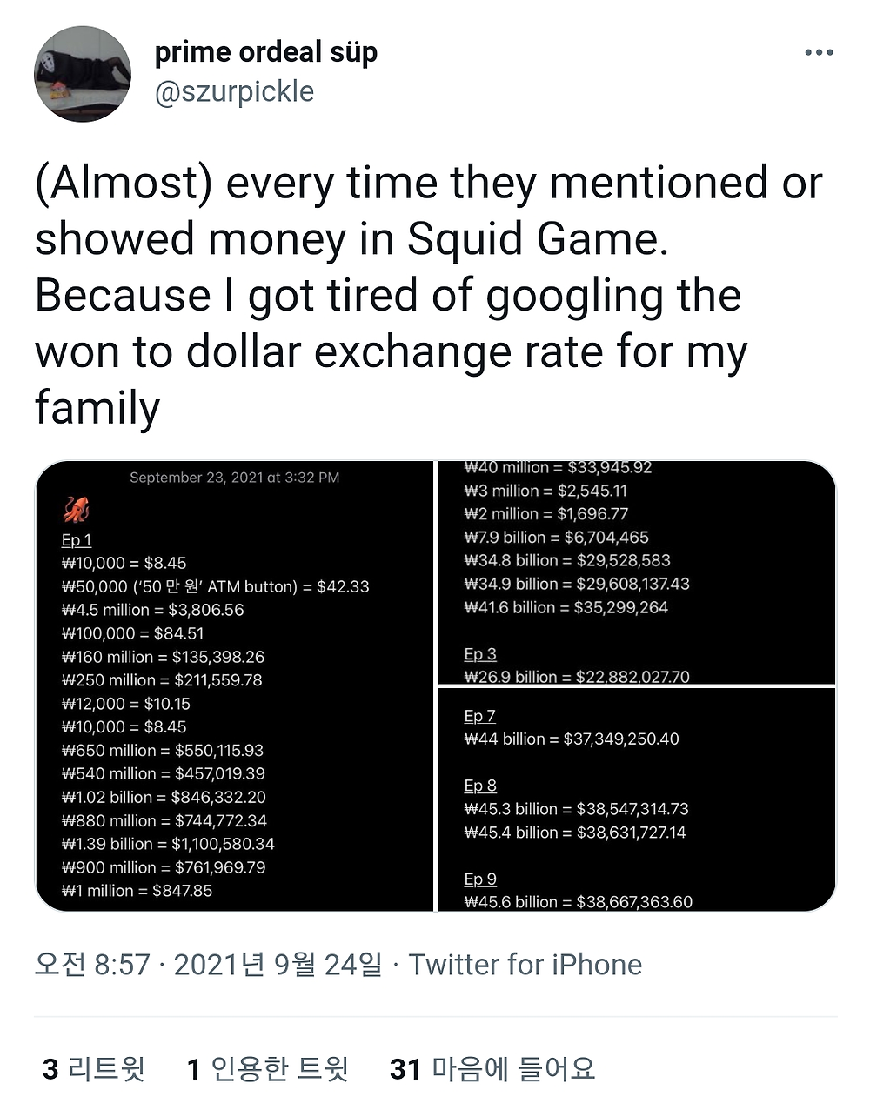The image size is (870, 1110).
Task: Click the 'Ep 1' heading in the note
Action: pos(77,539)
